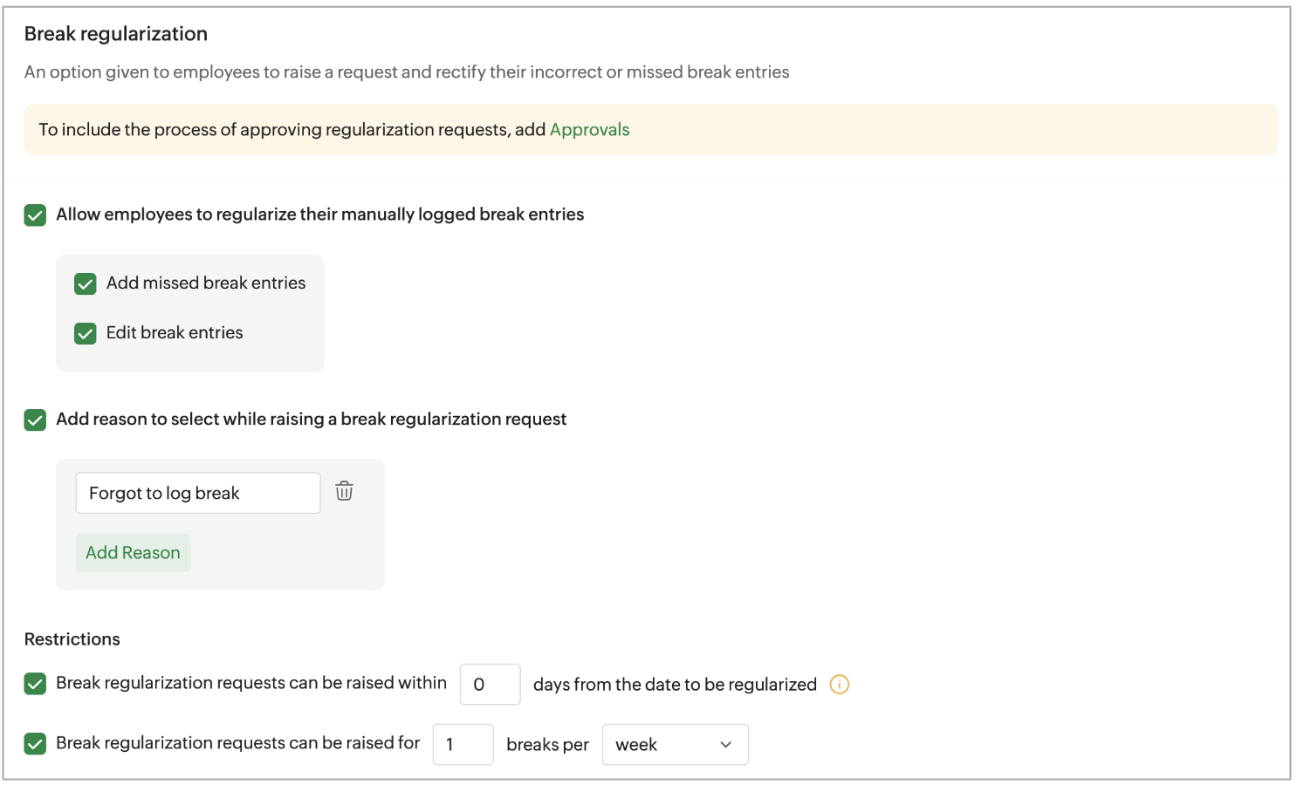Viewport: 1297px width, 785px height.
Task: Toggle 'Edit break entries' checkbox
Action: point(86,334)
